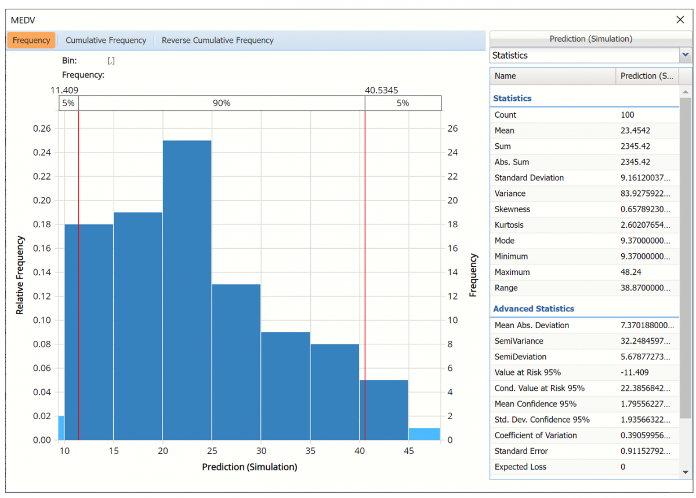The height and width of the screenshot is (498, 696).
Task: Click the Advanced Statistics section header
Action: click(533, 309)
